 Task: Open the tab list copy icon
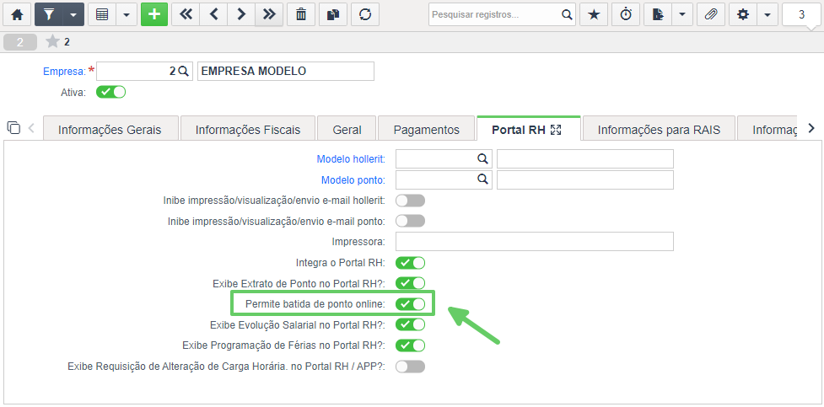click(13, 127)
